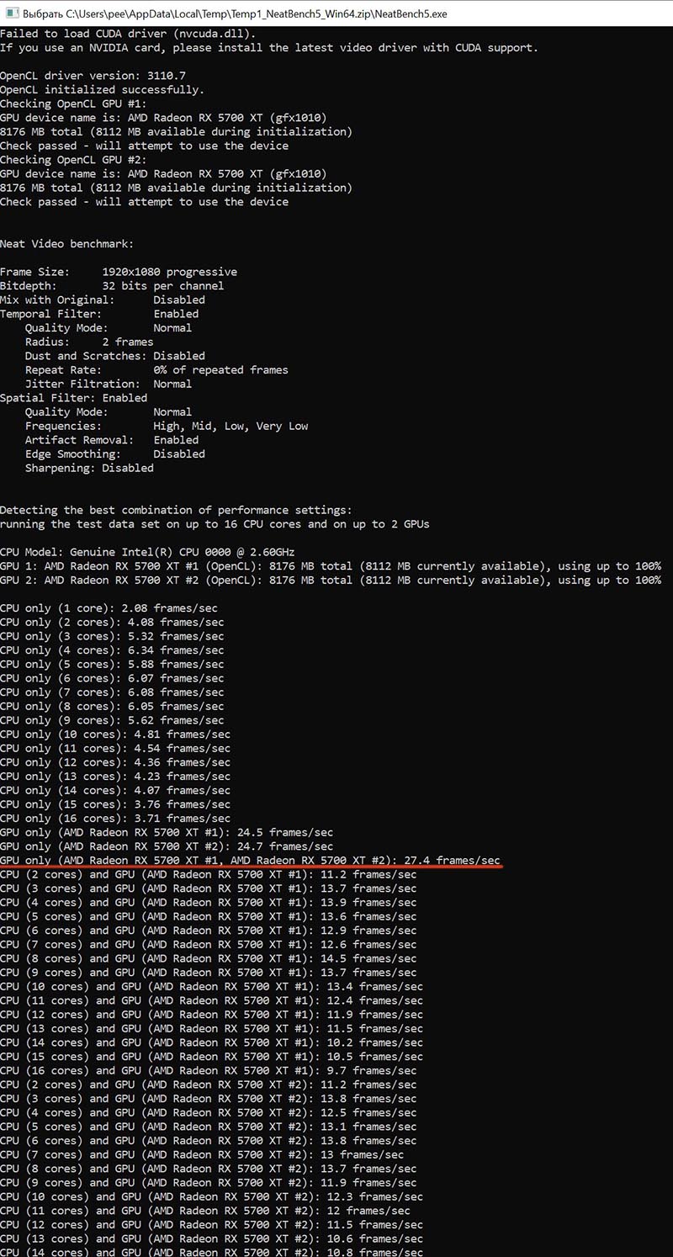673x1257 pixels.
Task: Select the line "OpenCL driver version: 3110.7"
Action: point(93,76)
